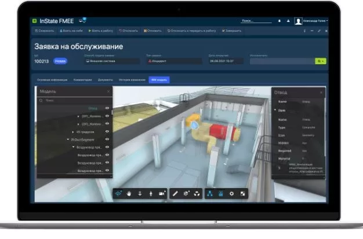Open the green executor dropdown button
363x239 pixels.
coord(320,61)
